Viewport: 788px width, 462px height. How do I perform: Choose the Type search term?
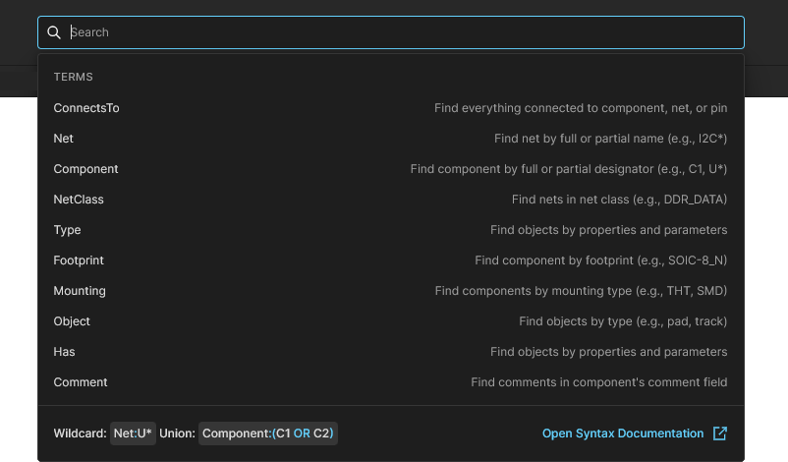coord(390,230)
